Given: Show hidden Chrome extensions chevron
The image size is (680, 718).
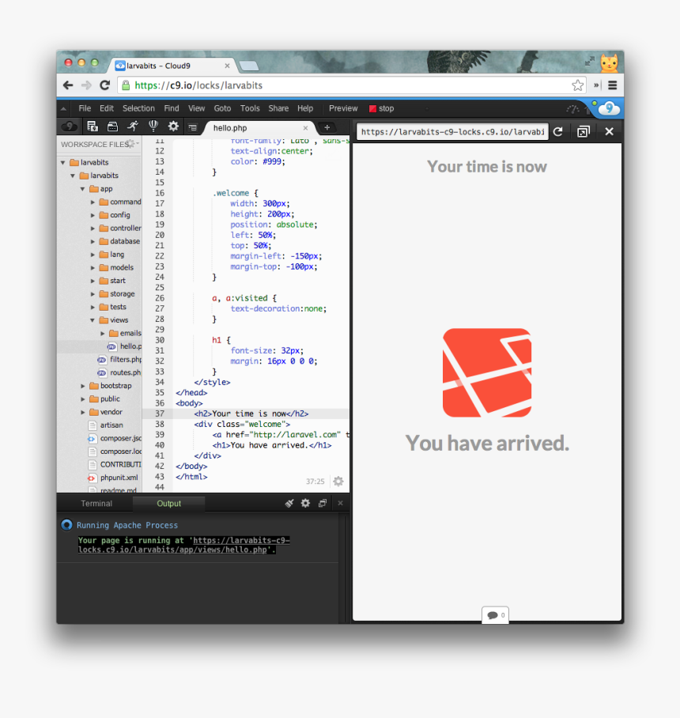Looking at the screenshot, I should pos(596,85).
